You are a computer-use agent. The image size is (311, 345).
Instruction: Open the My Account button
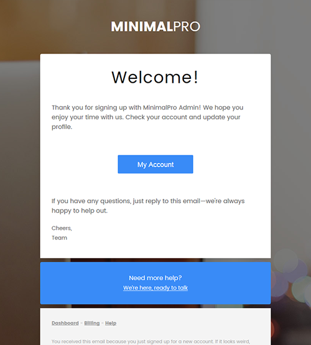coord(155,164)
